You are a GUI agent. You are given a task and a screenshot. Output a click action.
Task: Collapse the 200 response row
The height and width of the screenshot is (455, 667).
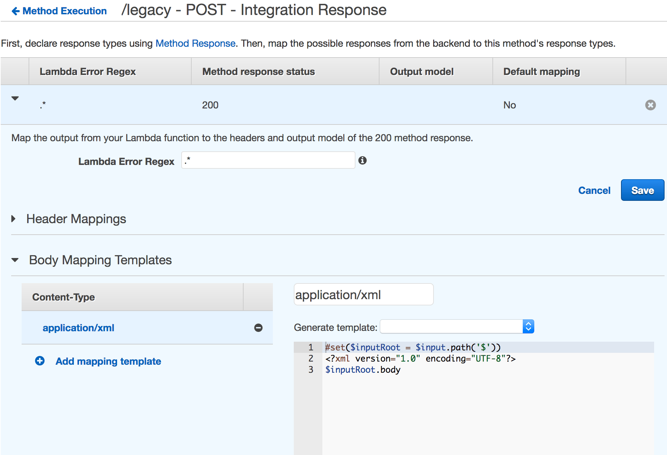[x=15, y=98]
